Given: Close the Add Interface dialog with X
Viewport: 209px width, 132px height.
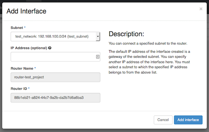Looking at the screenshot, I should (201, 9).
